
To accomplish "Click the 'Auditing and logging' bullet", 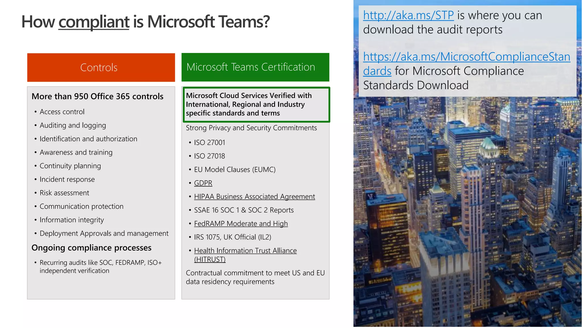I will pyautogui.click(x=73, y=125).
